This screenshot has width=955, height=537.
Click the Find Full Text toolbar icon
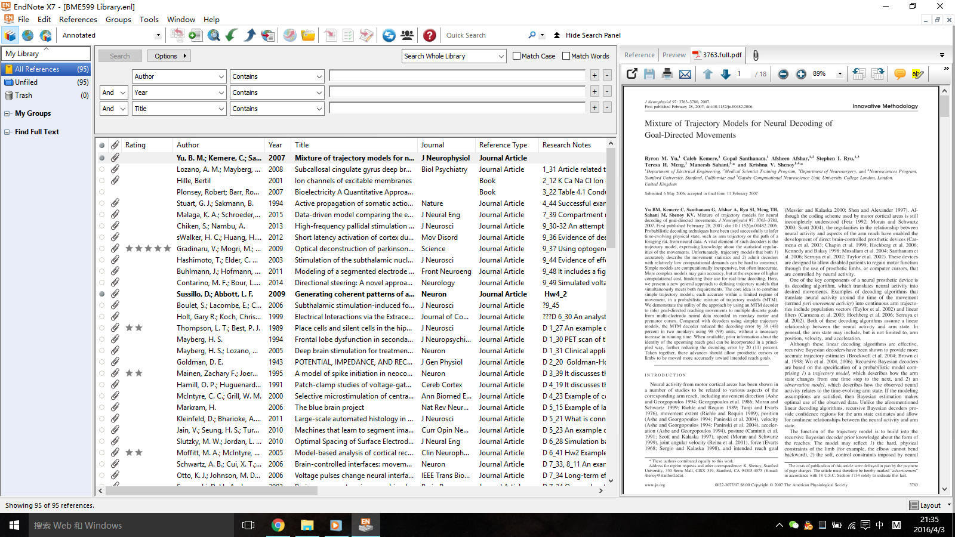[268, 35]
